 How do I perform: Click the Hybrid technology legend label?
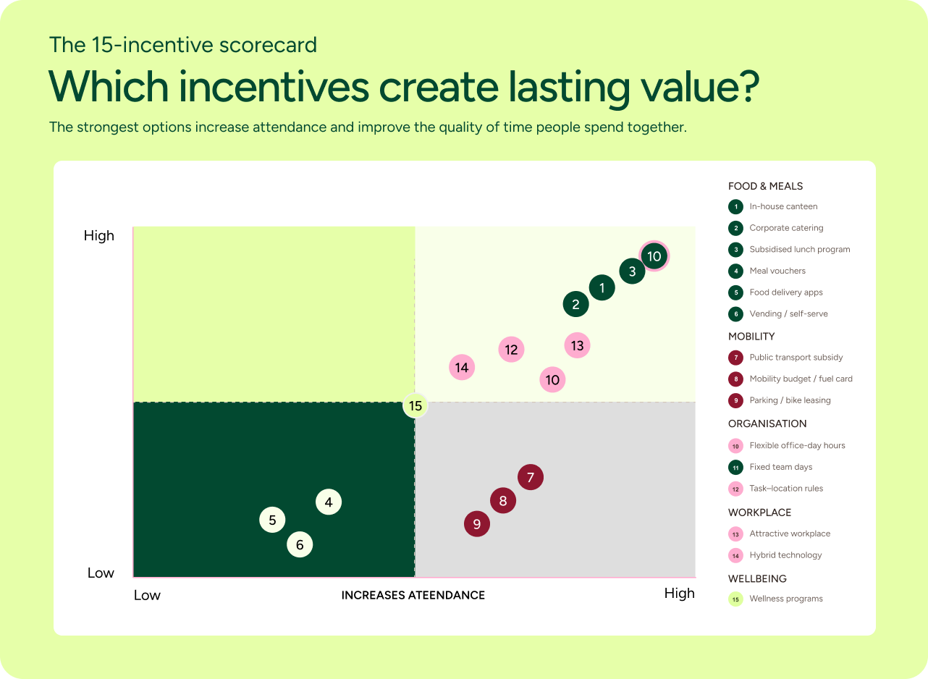coord(785,555)
